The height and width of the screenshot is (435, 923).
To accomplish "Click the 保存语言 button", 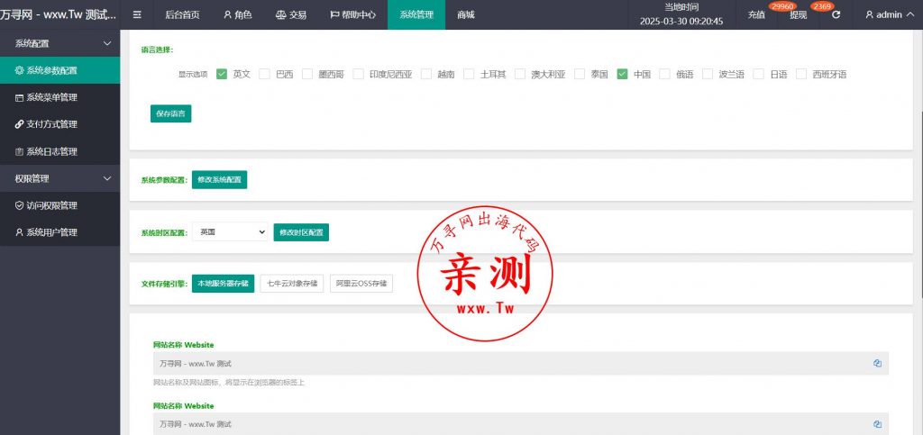I will [170, 113].
